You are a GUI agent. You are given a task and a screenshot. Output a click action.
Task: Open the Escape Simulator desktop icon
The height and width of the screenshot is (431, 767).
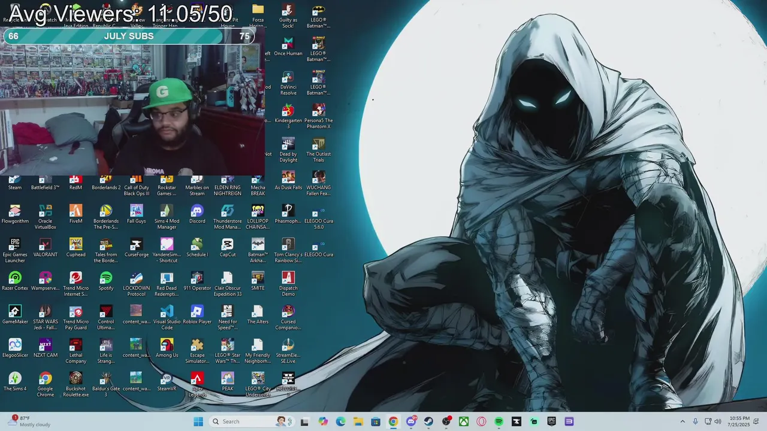tap(197, 351)
